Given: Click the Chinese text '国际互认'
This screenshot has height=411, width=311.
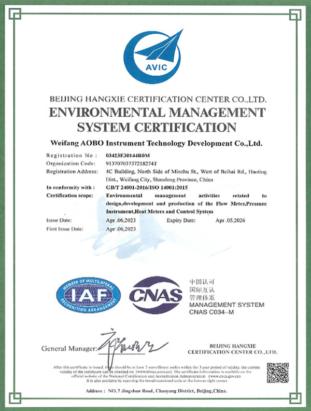Looking at the screenshot, I should point(202,290).
